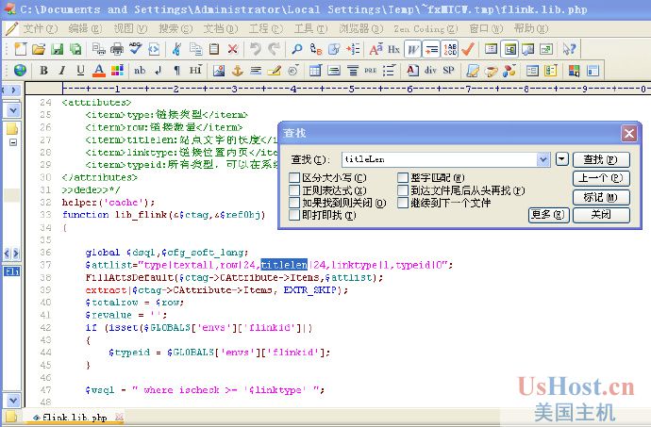The height and width of the screenshot is (427, 651).
Task: Click the lower panel navigation arrows
Action: coord(11,254)
